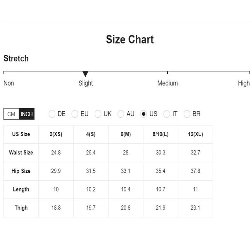Select the 12(XL) column header
The height and width of the screenshot is (252, 252).
[x=195, y=134]
